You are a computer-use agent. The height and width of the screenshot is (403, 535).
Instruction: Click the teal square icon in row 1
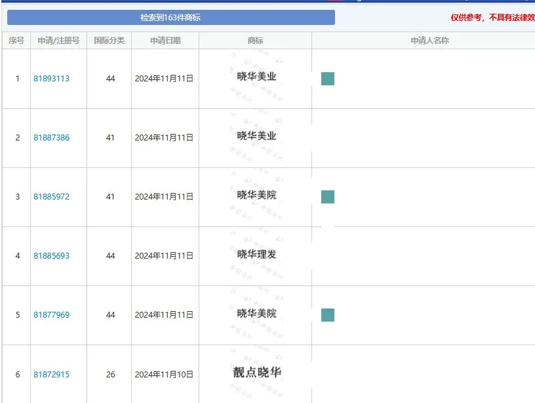tap(328, 79)
